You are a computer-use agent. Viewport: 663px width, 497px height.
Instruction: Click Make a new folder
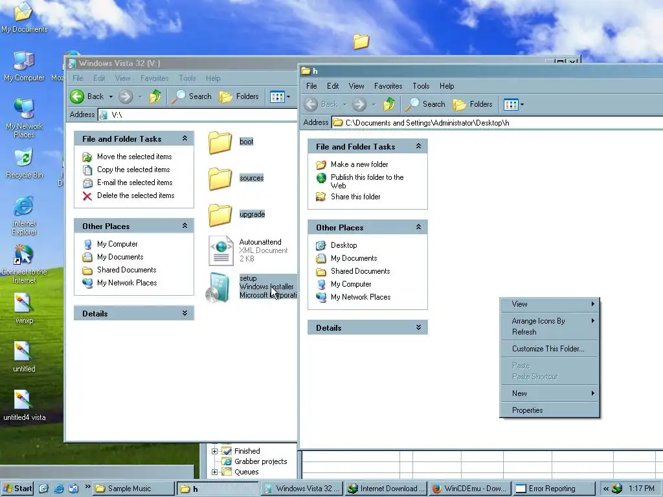click(359, 164)
